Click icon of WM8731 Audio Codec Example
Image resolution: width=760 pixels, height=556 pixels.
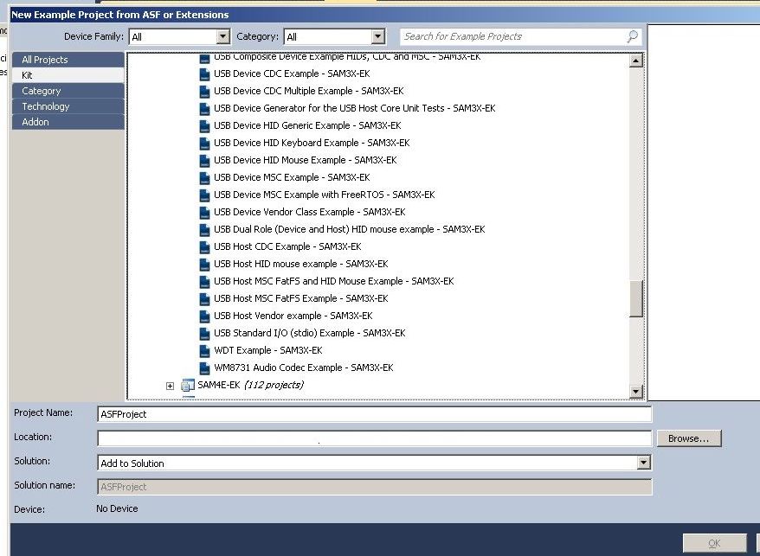(204, 368)
